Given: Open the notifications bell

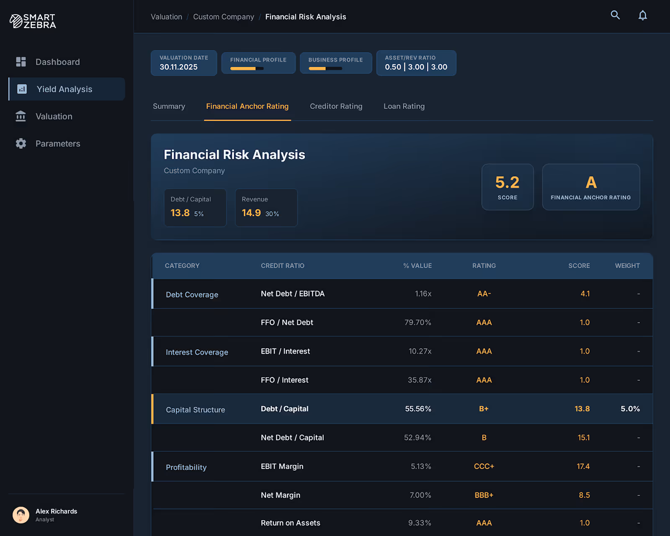Looking at the screenshot, I should point(643,15).
